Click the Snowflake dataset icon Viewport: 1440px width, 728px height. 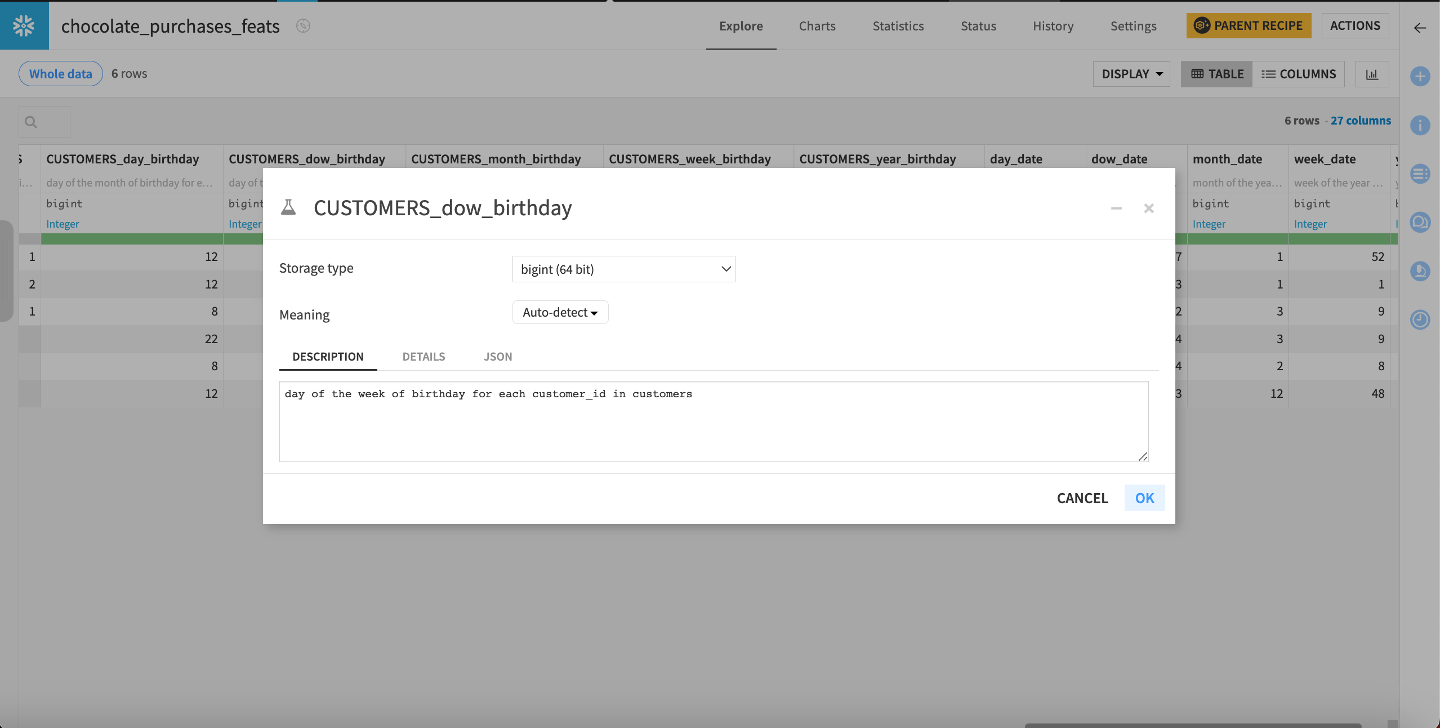point(24,25)
